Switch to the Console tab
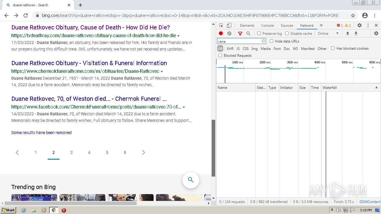This screenshot has width=381, height=214. click(267, 26)
